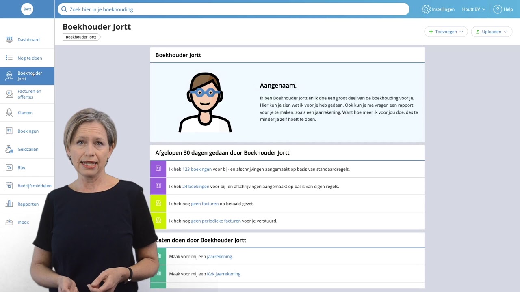Open Dashboard via its sidebar icon
520x292 pixels.
pyautogui.click(x=9, y=39)
